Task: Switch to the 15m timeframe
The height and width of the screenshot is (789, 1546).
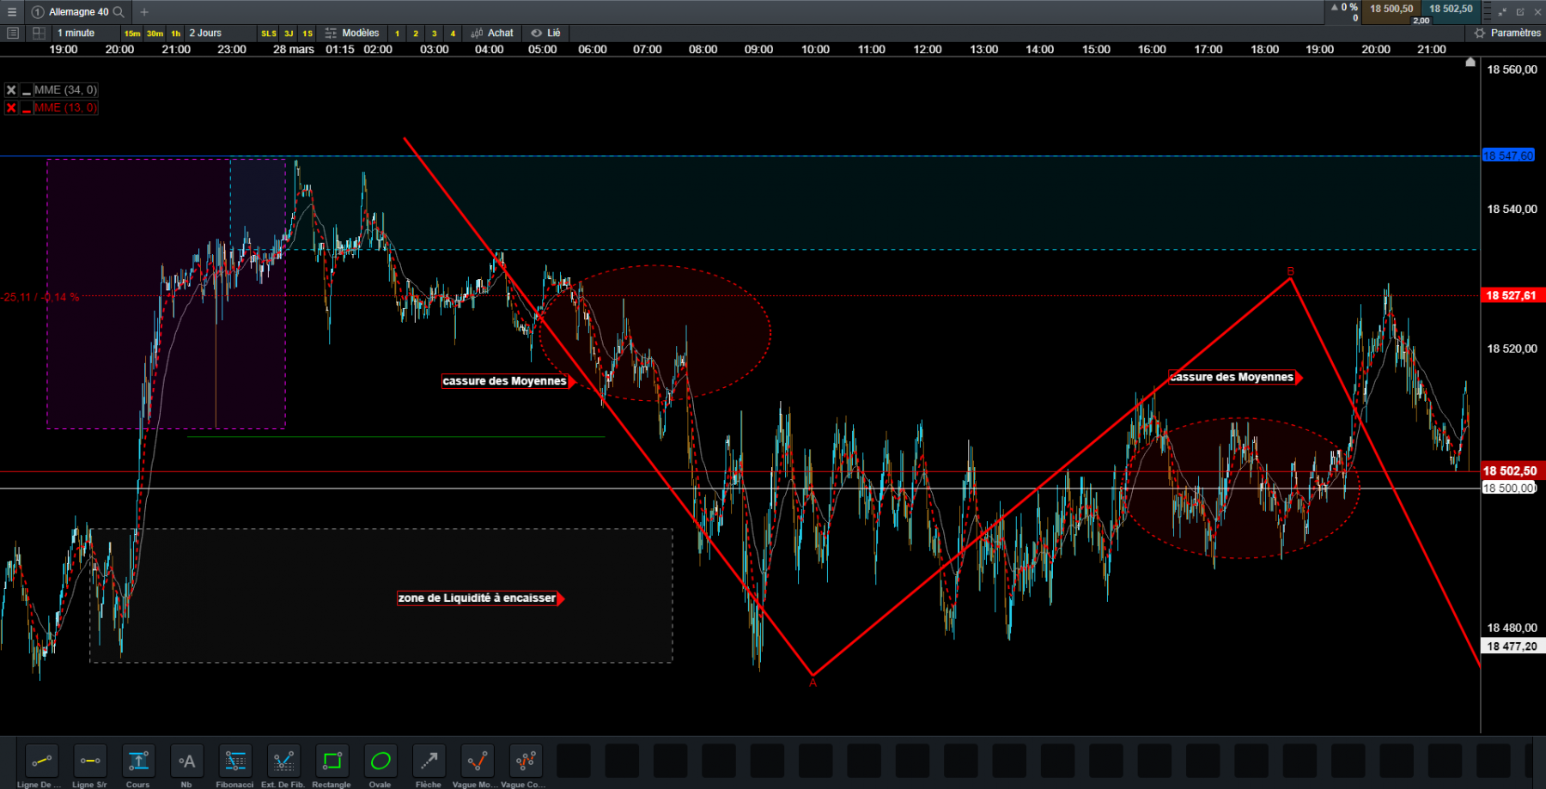Action: click(x=132, y=33)
